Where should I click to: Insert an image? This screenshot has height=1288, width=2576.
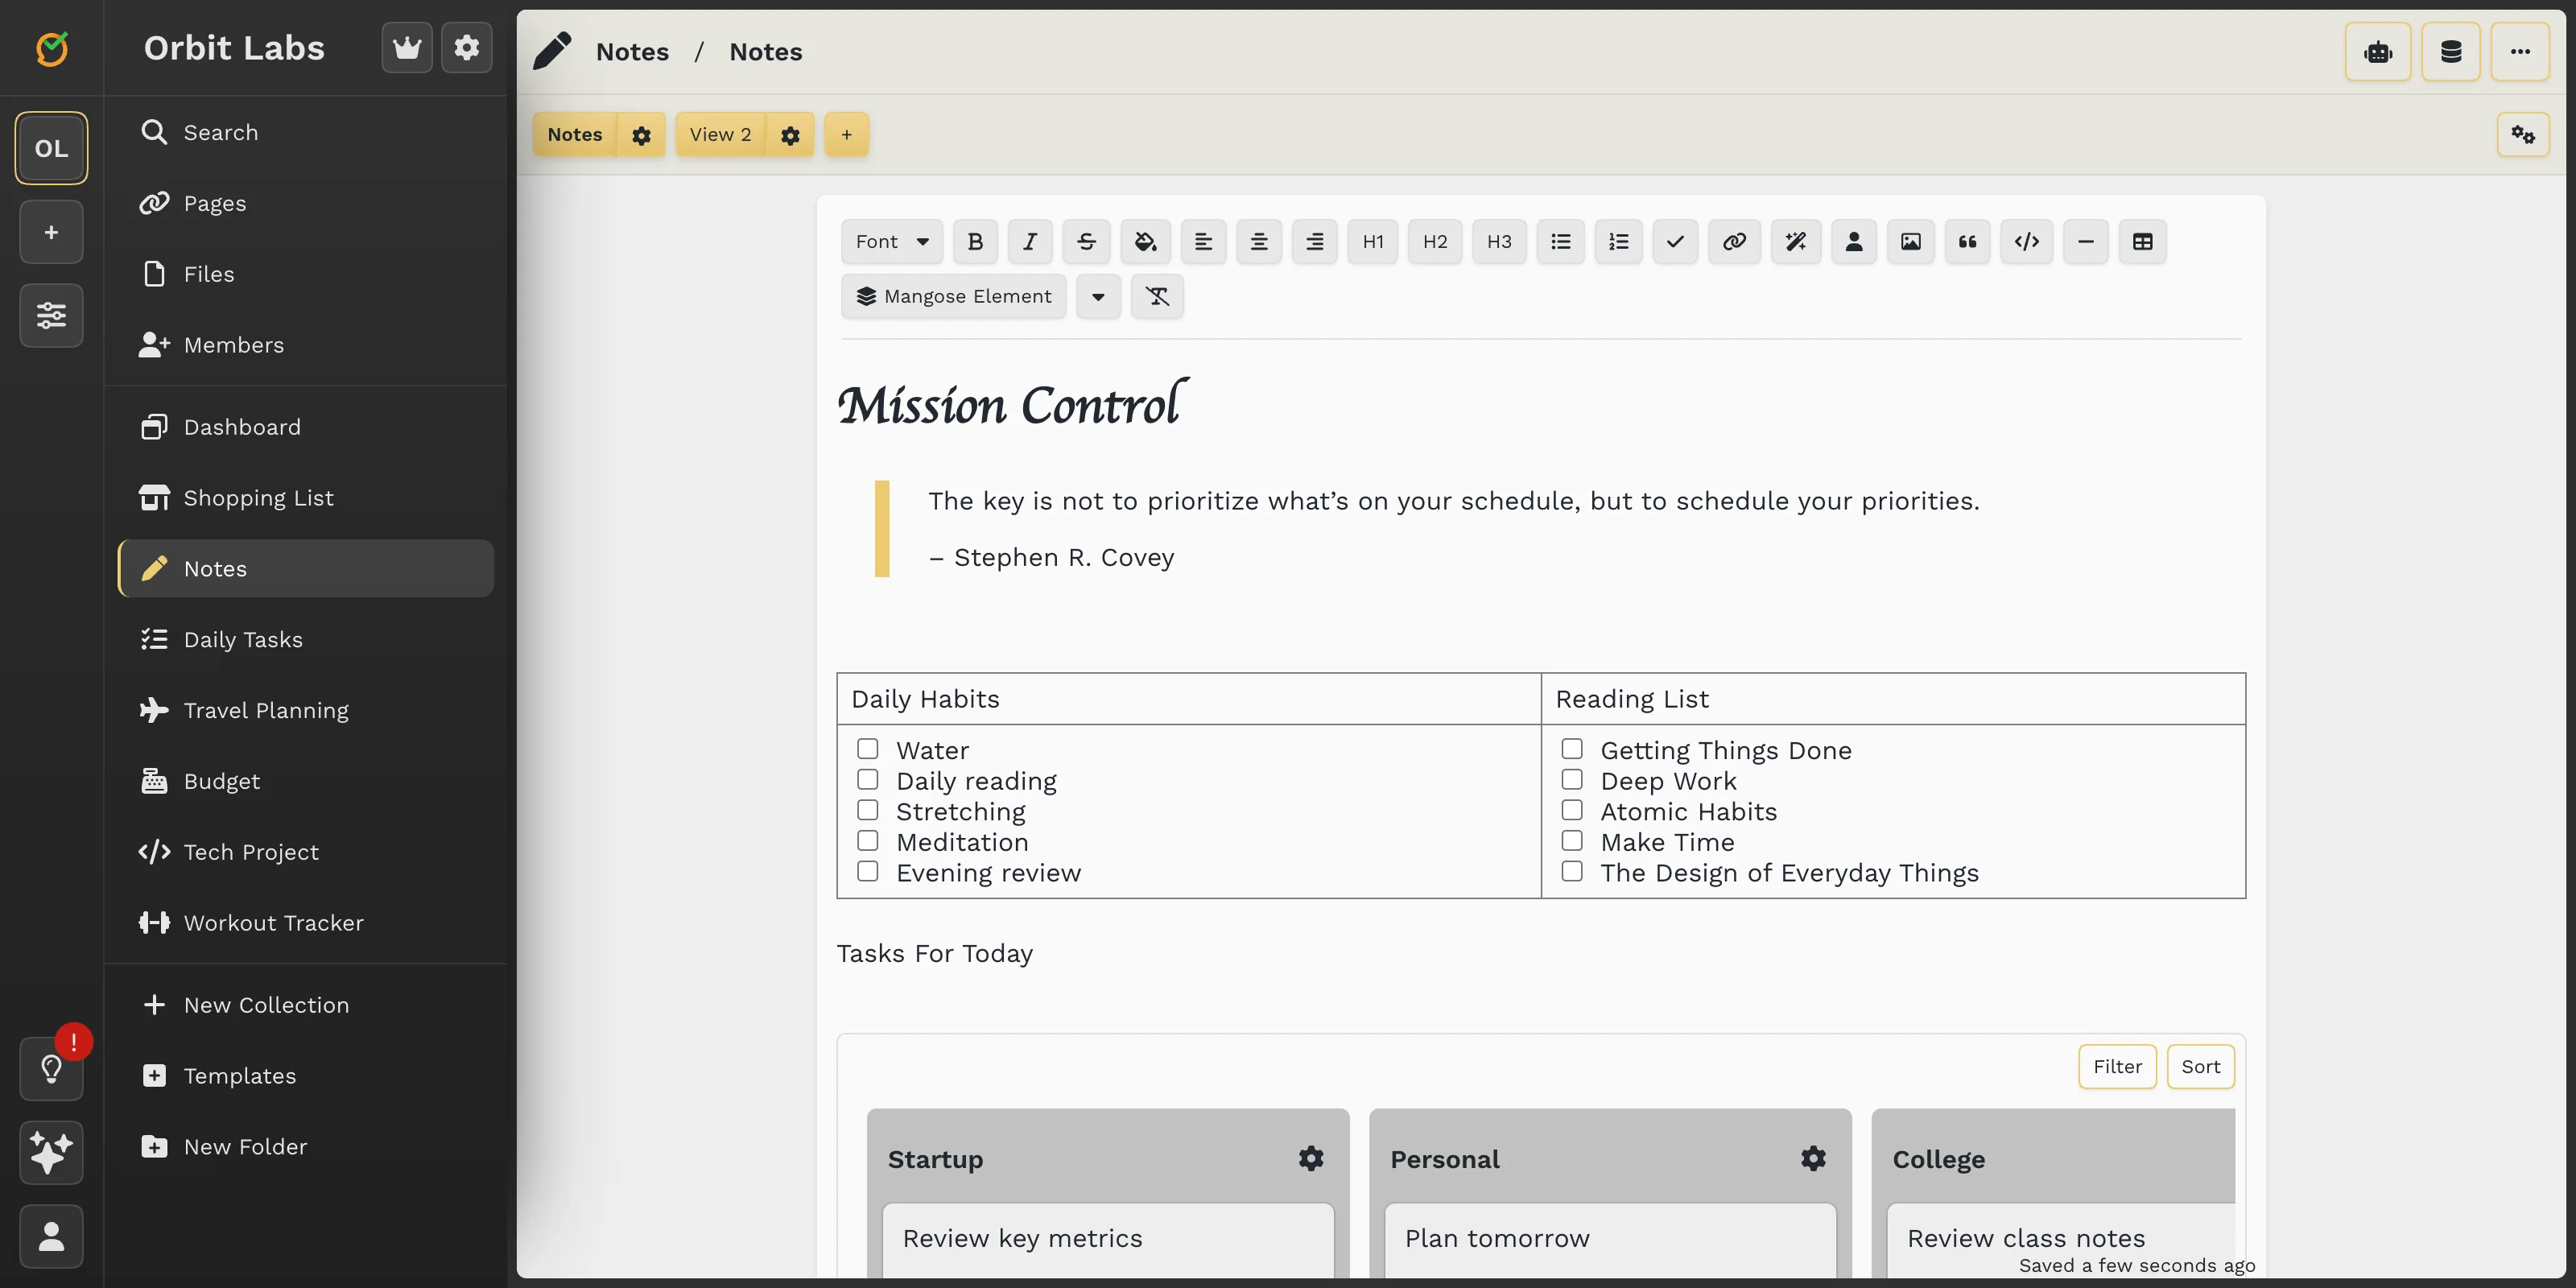pyautogui.click(x=1910, y=241)
